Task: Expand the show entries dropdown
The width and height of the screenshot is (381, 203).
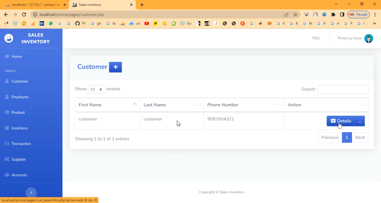Action: pyautogui.click(x=96, y=89)
